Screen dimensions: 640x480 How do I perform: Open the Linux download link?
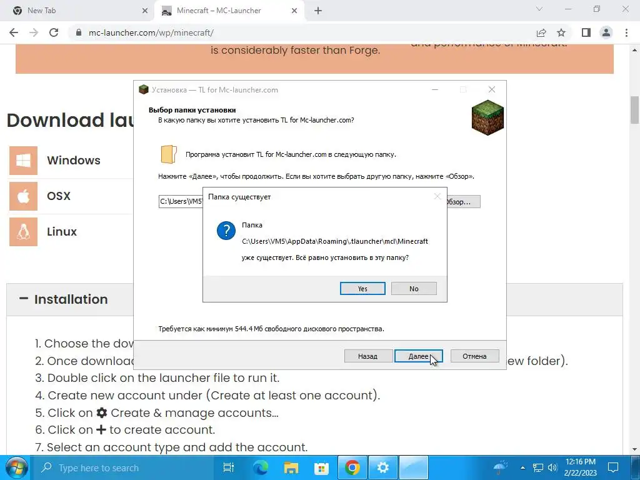[x=62, y=231]
